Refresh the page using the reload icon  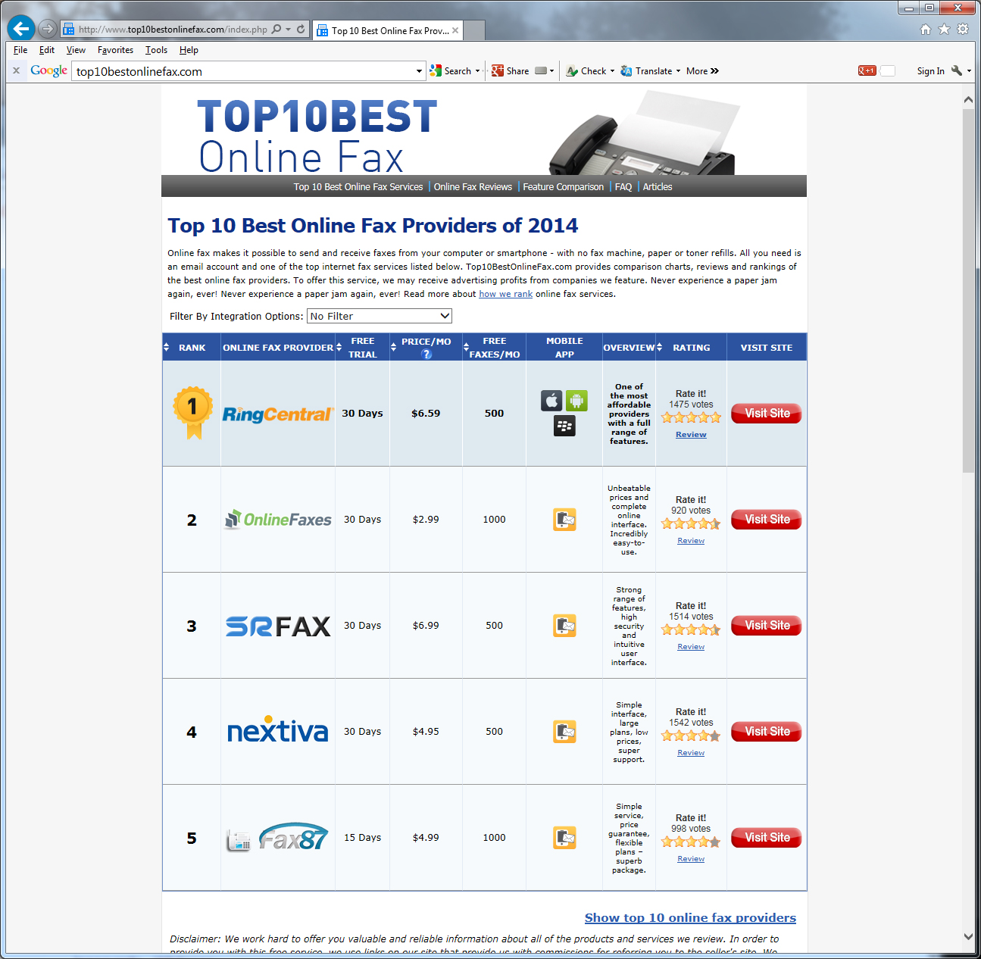(x=301, y=30)
